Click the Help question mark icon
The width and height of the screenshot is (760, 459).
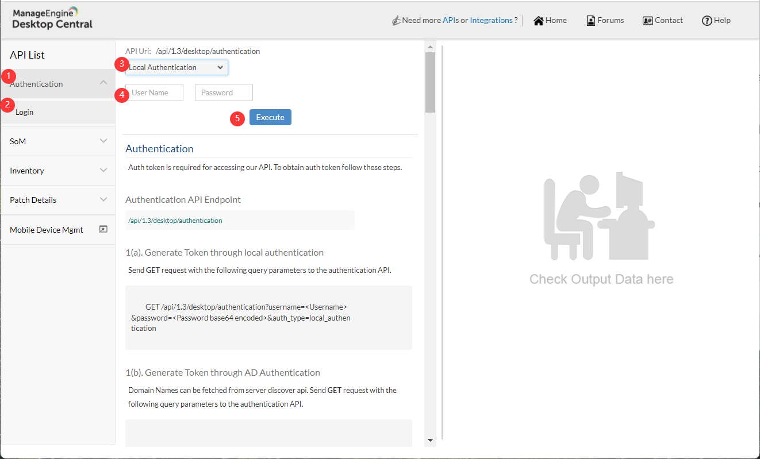(707, 21)
